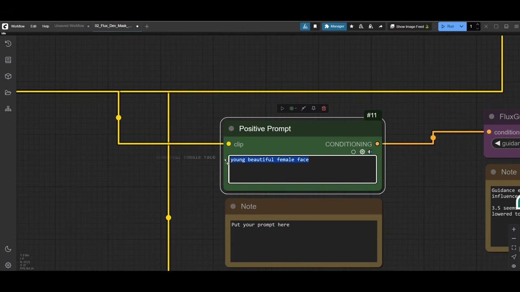Run the workflow queue

point(448,26)
